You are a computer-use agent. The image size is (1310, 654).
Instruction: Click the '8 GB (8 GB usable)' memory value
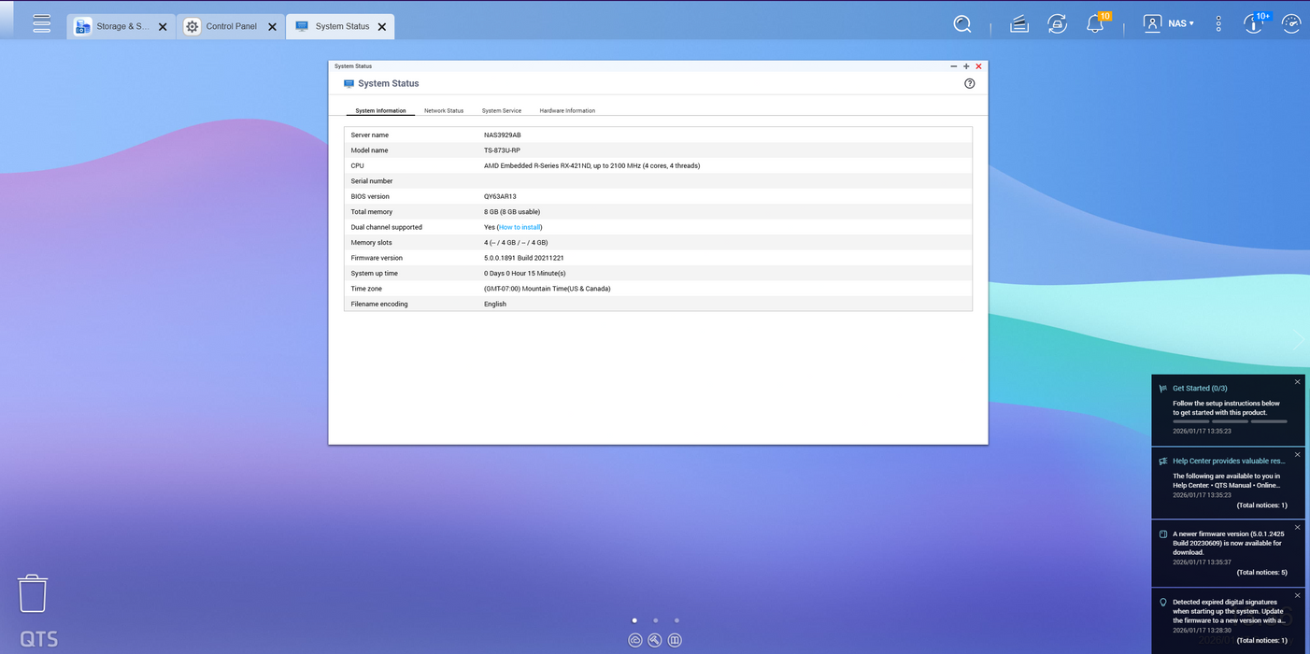coord(512,212)
